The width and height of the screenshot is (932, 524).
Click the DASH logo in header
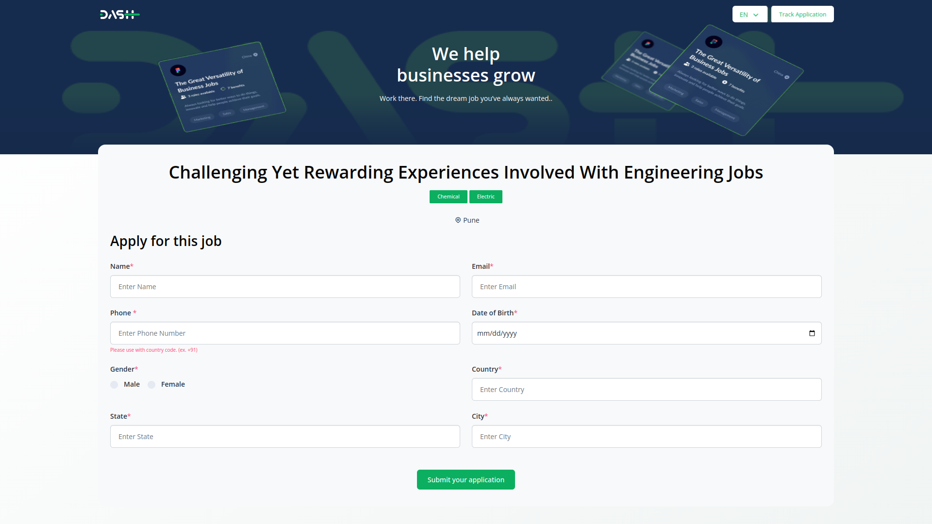(119, 15)
